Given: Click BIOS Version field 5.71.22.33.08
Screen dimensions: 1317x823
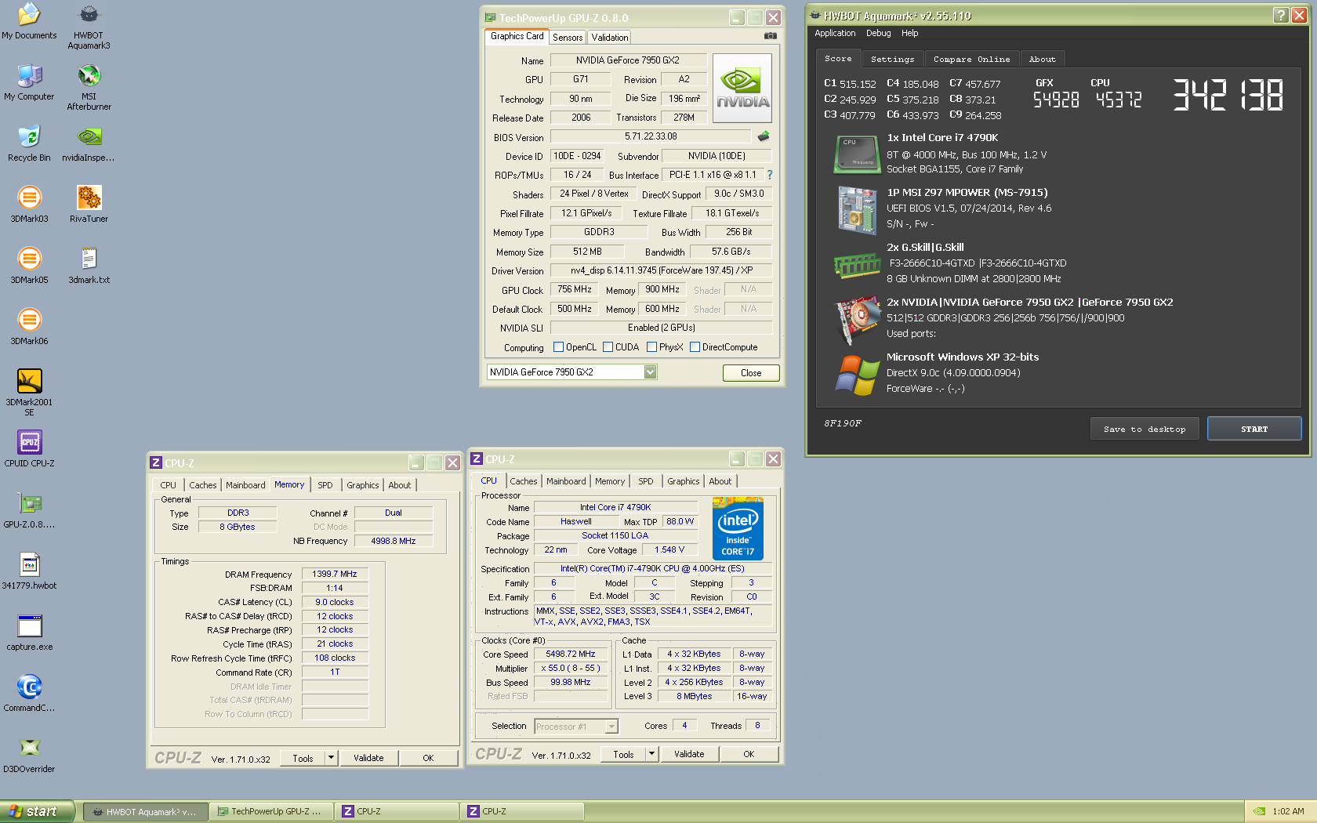Looking at the screenshot, I should [x=651, y=136].
